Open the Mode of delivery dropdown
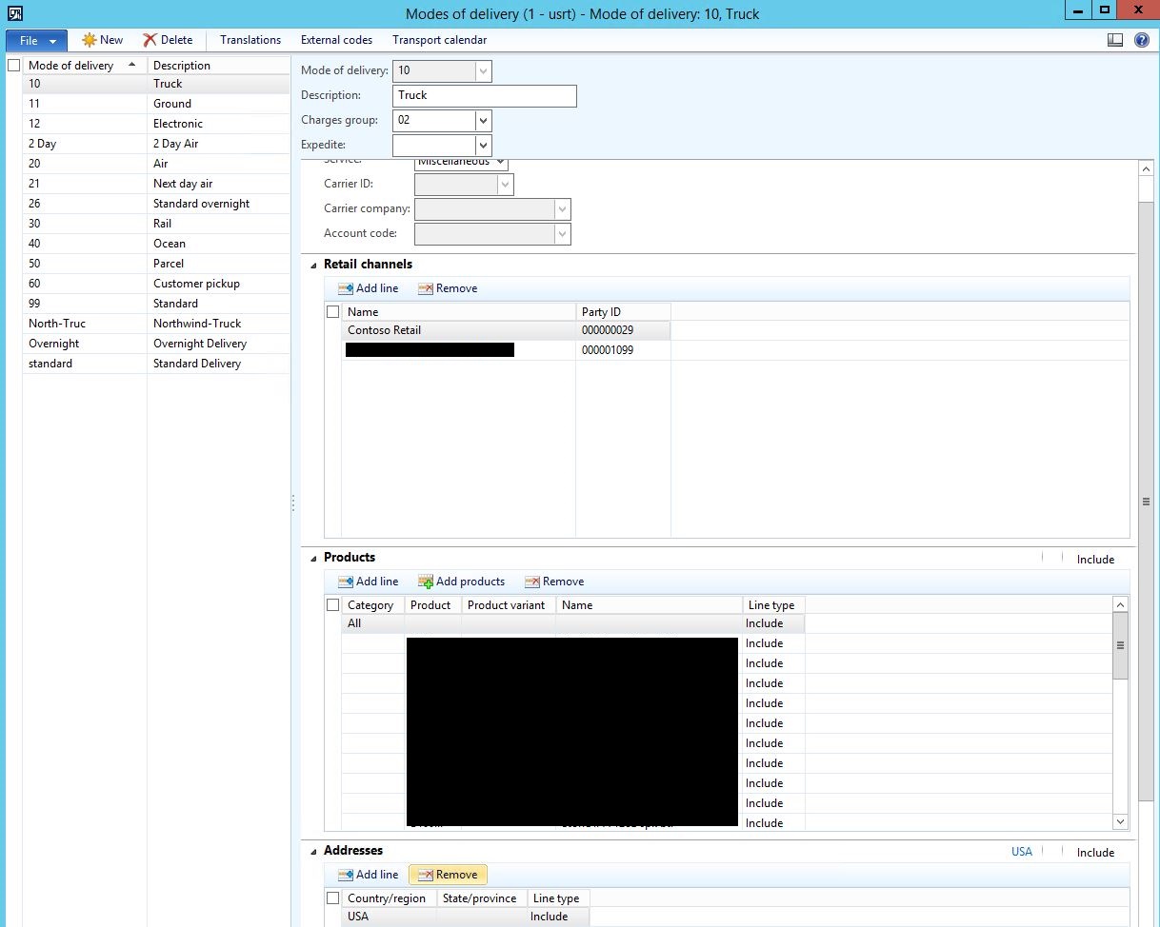 click(484, 71)
